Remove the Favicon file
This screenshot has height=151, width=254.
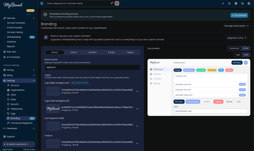(137, 143)
